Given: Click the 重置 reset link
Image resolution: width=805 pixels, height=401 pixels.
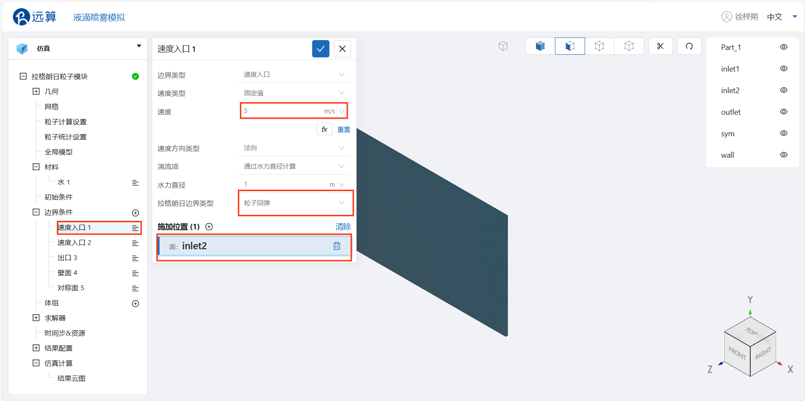Looking at the screenshot, I should pyautogui.click(x=344, y=129).
